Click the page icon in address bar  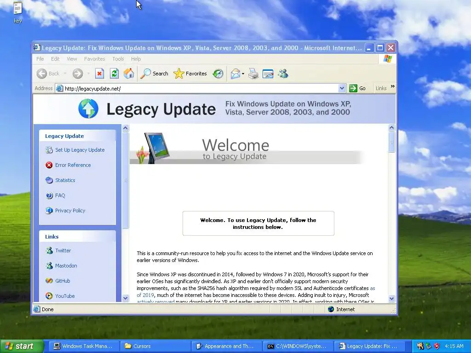pos(60,89)
